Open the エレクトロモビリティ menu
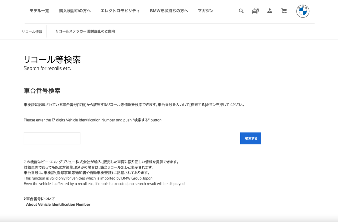The image size is (338, 222). coord(120,11)
